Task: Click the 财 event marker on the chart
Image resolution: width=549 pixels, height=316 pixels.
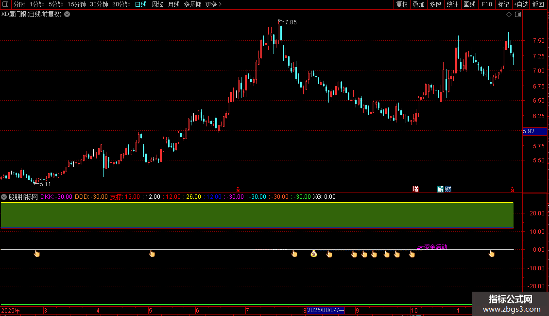Action: 447,189
